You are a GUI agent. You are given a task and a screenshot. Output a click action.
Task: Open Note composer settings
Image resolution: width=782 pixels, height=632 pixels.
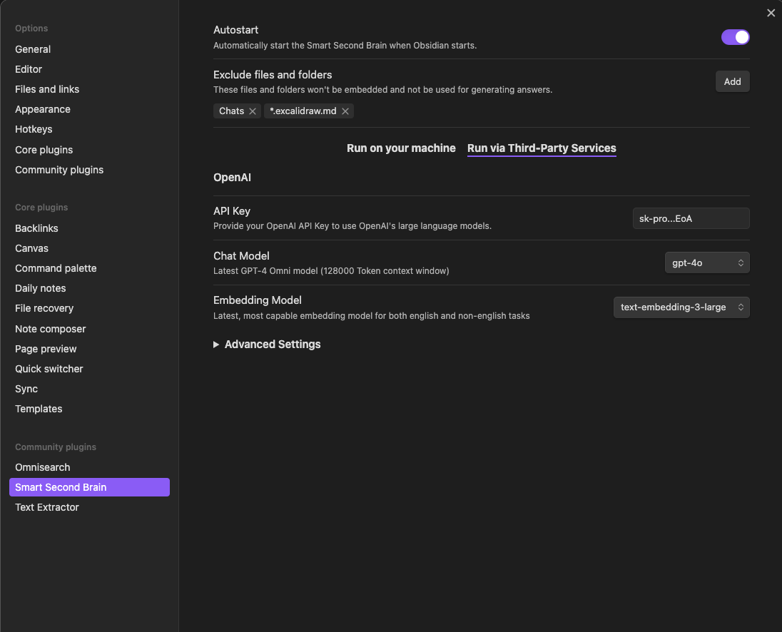coord(51,329)
